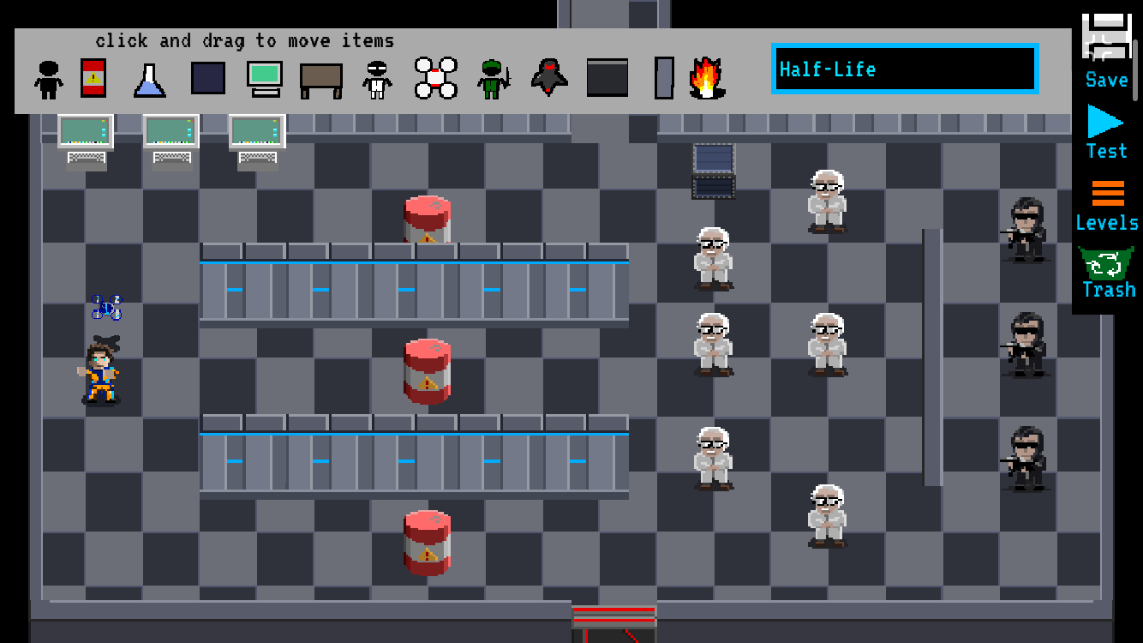Image resolution: width=1143 pixels, height=643 pixels.
Task: Choose the narrow gray door palette item
Action: [664, 78]
